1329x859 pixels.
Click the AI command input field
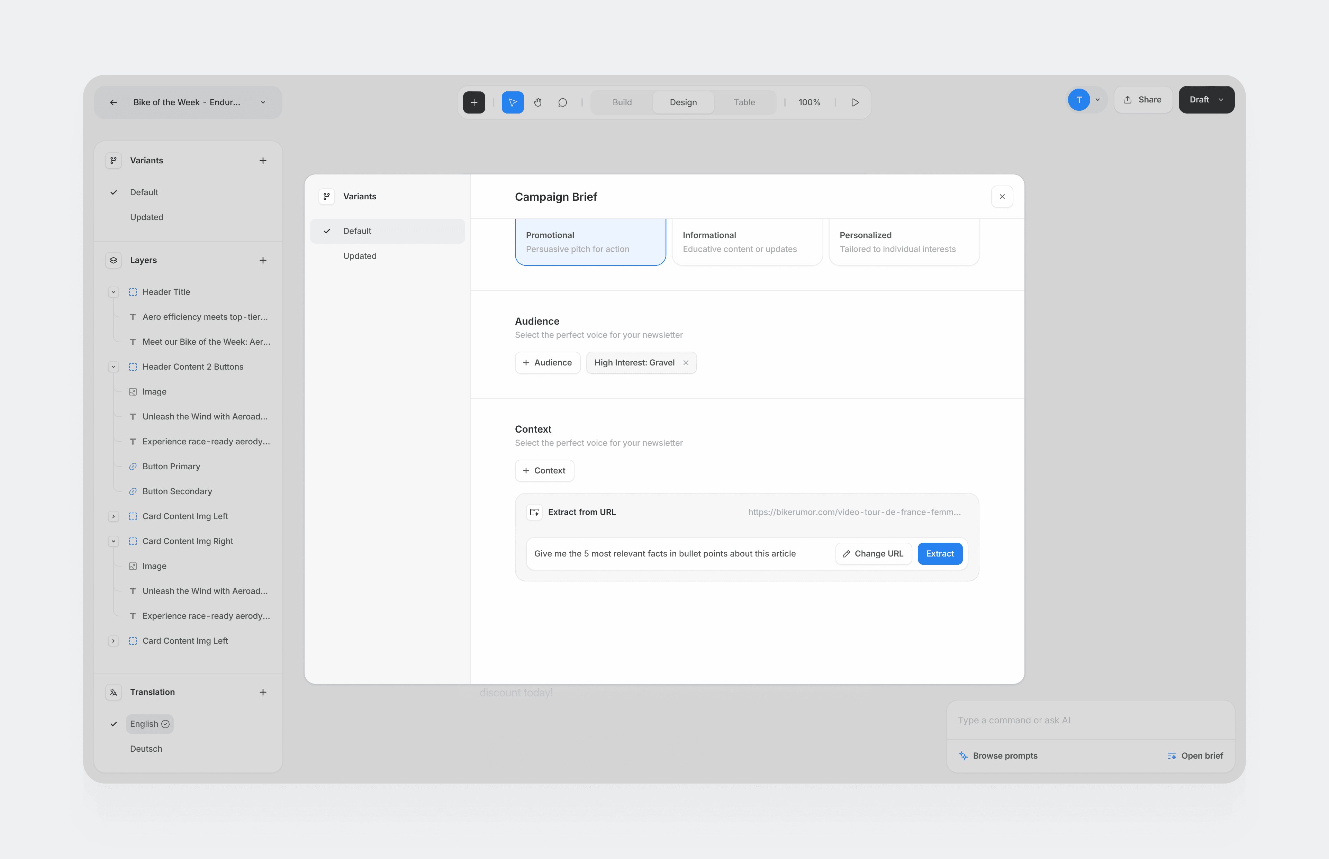pyautogui.click(x=1090, y=720)
